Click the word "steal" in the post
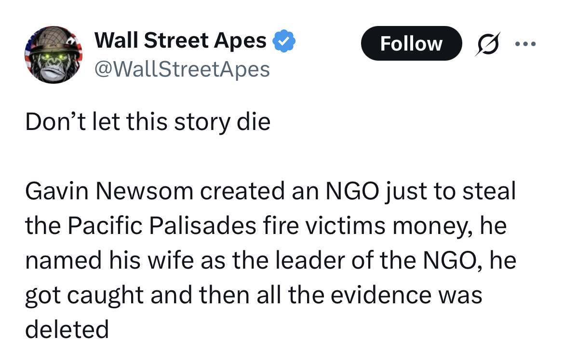 point(489,192)
